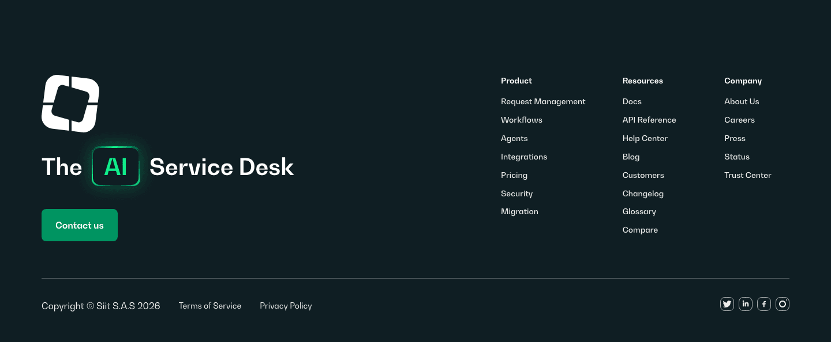Open the API Reference link
The width and height of the screenshot is (831, 342).
pos(649,120)
